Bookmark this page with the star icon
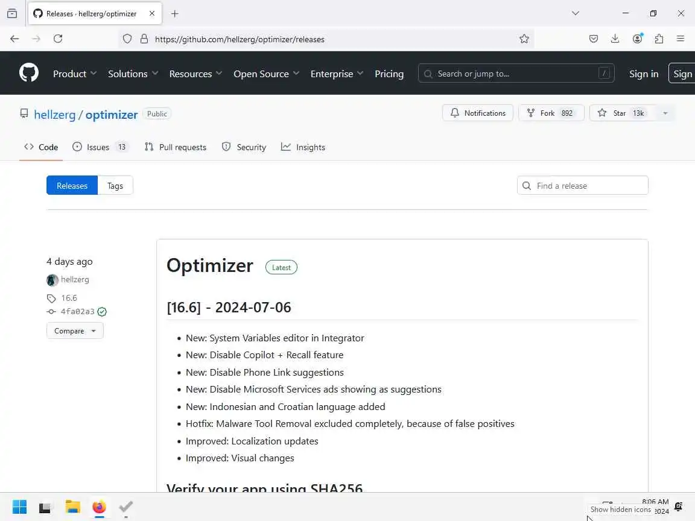The width and height of the screenshot is (695, 521). pyautogui.click(x=524, y=39)
